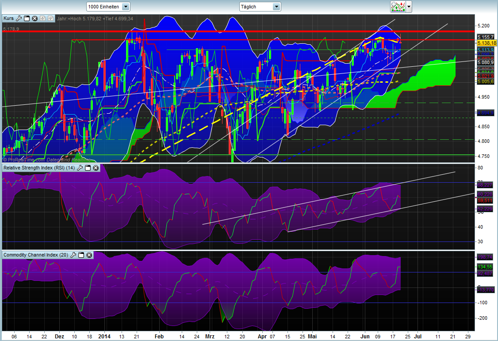Click the 2014 label on the time axis

point(104,337)
